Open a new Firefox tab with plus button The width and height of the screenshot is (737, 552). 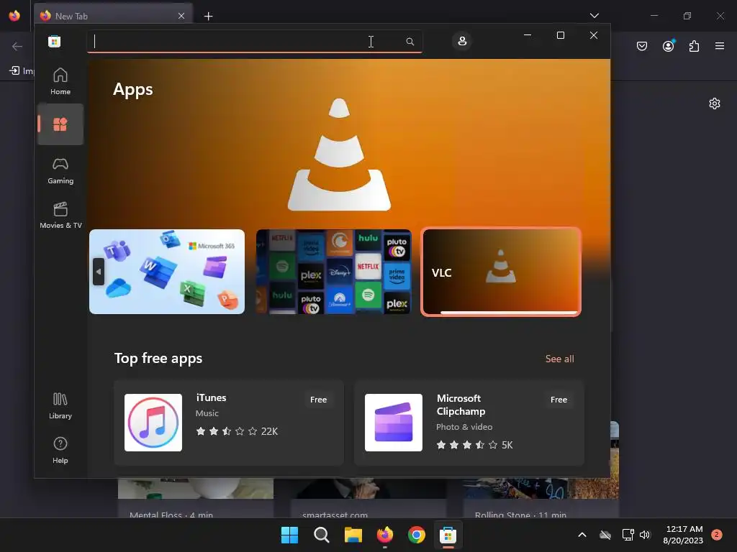(x=208, y=17)
